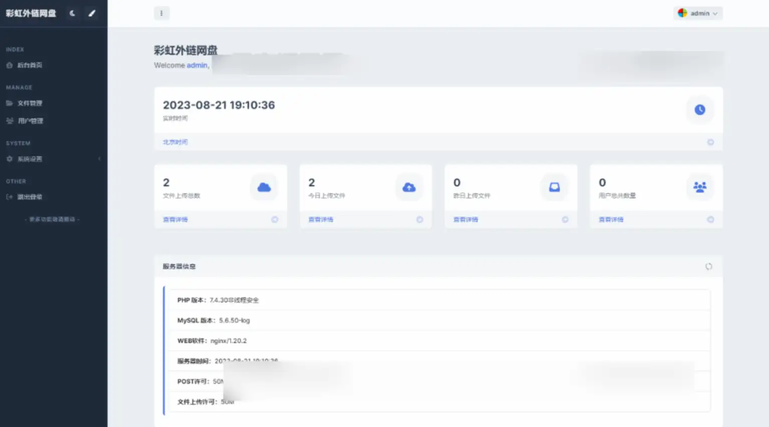769x427 pixels.
Task: Click the 服务器时间 row
Action: coord(439,361)
